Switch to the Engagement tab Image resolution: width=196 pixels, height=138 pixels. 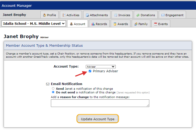tap(172, 15)
